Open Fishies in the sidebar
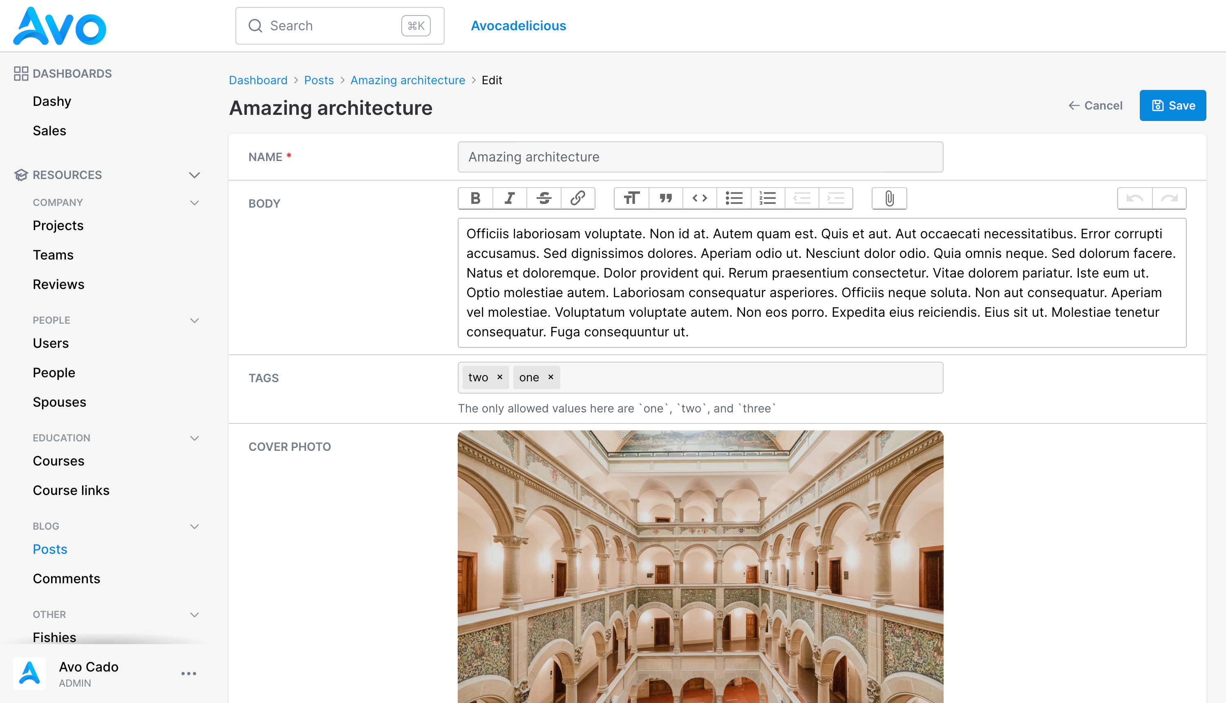Screen dimensions: 1226x703 click(54, 637)
